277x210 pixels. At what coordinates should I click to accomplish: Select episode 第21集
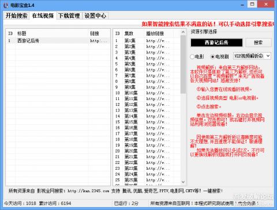pyautogui.click(x=147, y=156)
